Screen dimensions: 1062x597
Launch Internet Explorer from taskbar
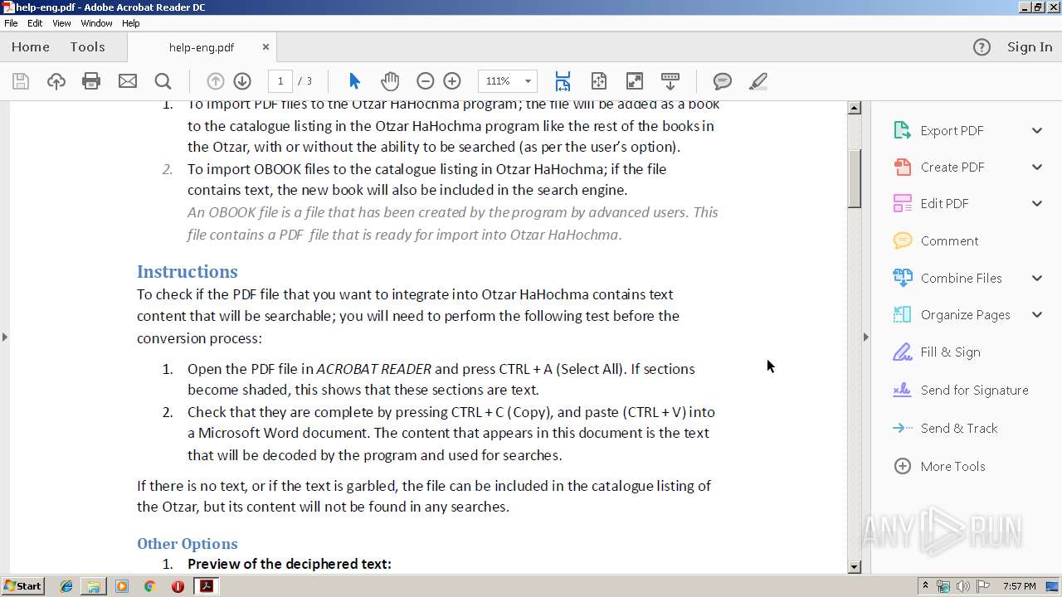click(66, 586)
